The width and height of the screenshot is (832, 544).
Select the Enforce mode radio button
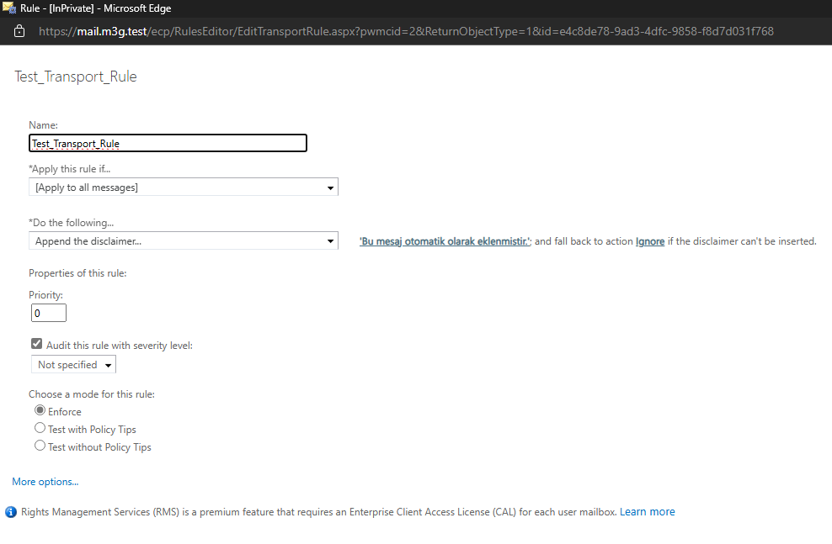click(40, 410)
